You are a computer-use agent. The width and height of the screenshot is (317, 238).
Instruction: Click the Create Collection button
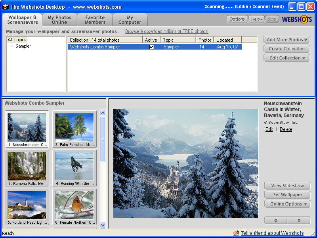286,49
